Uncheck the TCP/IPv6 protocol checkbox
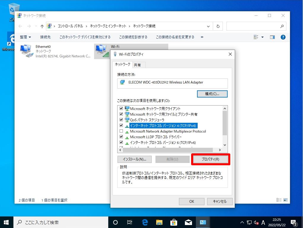 121,142
